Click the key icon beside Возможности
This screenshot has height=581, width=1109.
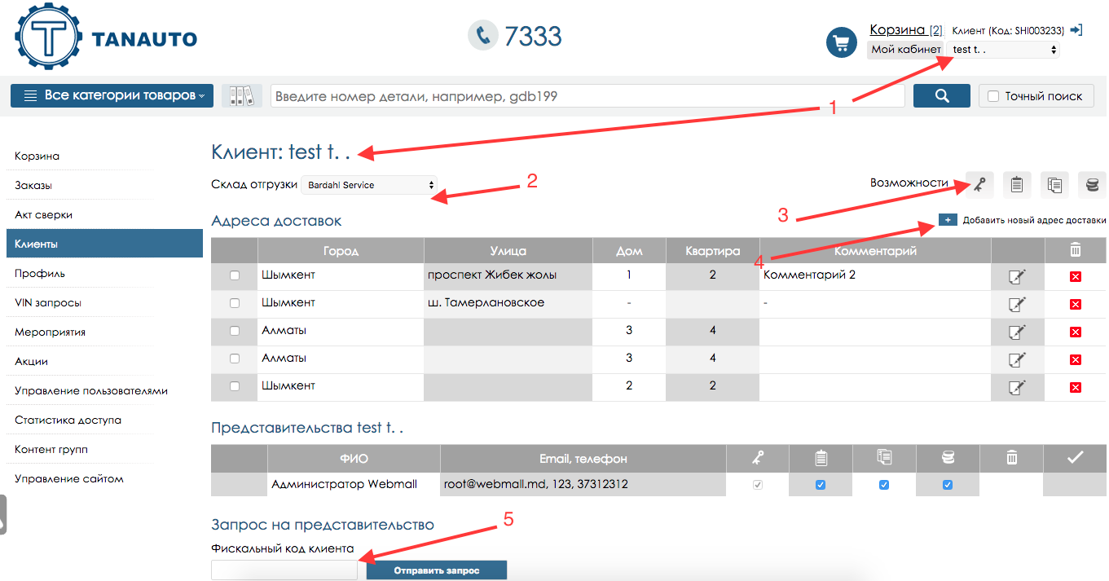point(979,185)
